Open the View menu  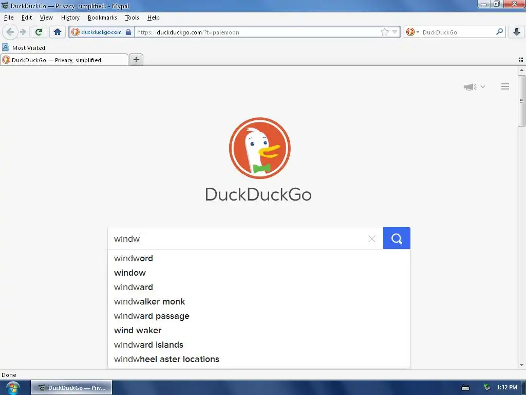46,17
